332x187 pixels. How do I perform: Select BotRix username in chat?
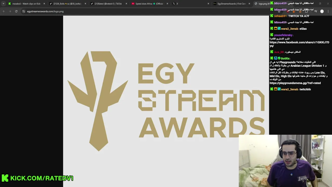tap(285, 58)
